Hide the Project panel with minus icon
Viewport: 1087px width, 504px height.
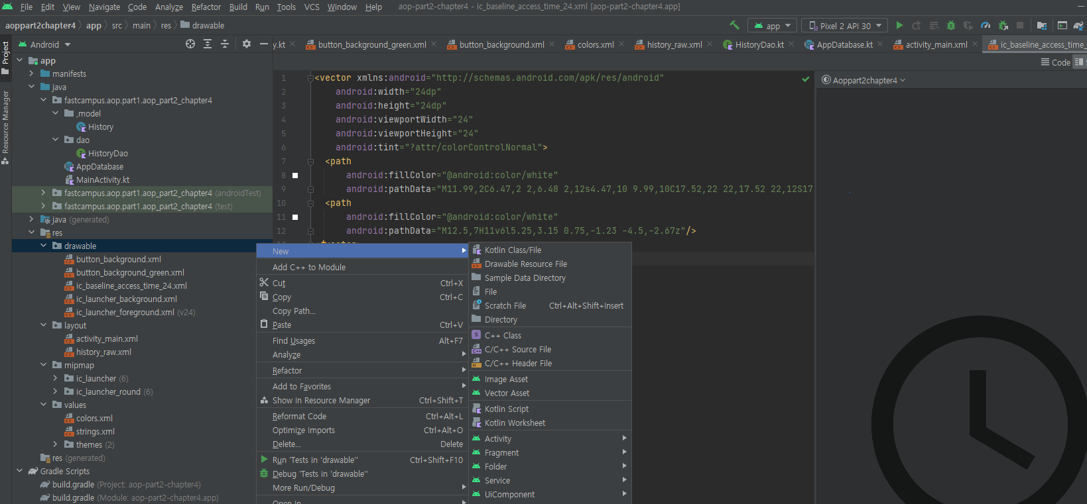263,44
